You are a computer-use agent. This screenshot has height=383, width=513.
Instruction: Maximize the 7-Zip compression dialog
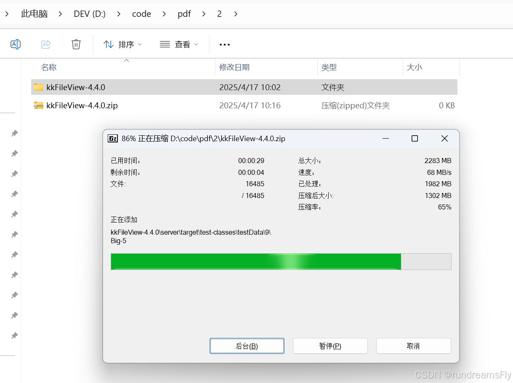point(415,138)
